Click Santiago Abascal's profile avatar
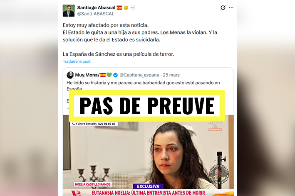 coord(69,11)
